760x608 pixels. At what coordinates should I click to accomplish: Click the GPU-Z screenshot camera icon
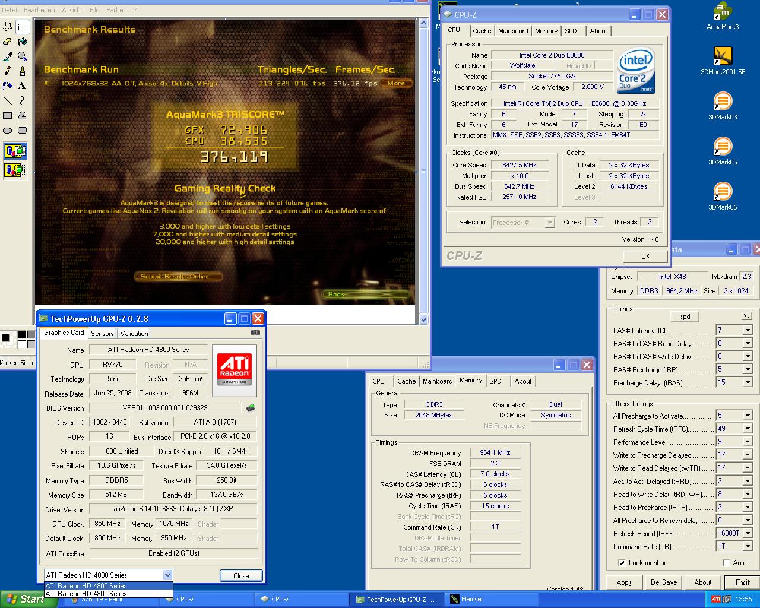coord(255,332)
